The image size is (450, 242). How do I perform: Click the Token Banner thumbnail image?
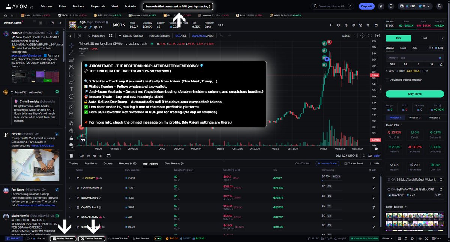pyautogui.click(x=415, y=220)
